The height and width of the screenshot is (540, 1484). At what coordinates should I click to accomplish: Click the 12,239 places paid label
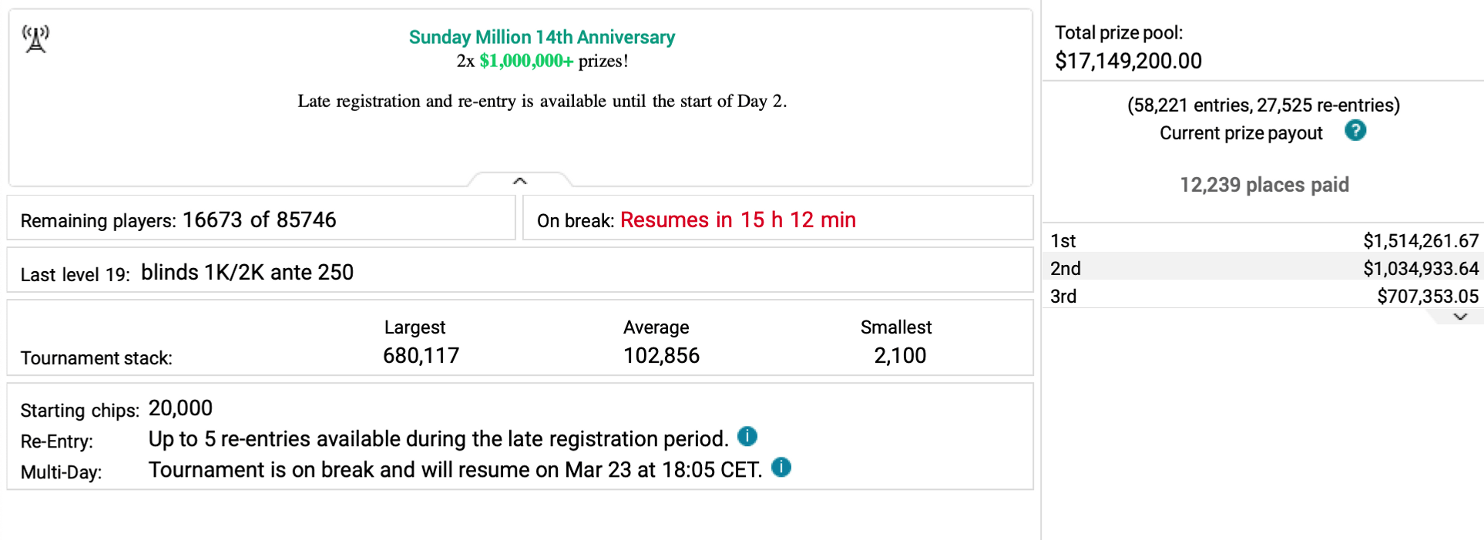click(x=1264, y=185)
